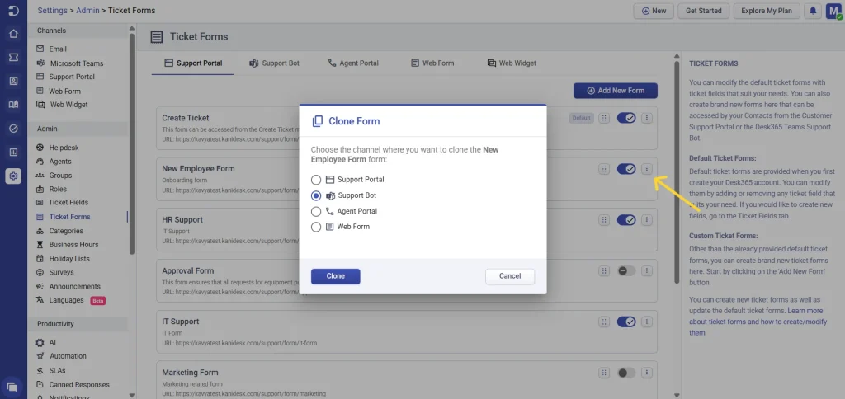The width and height of the screenshot is (845, 399).
Task: Click the sidebar scroll-down arrow
Action: [x=132, y=395]
